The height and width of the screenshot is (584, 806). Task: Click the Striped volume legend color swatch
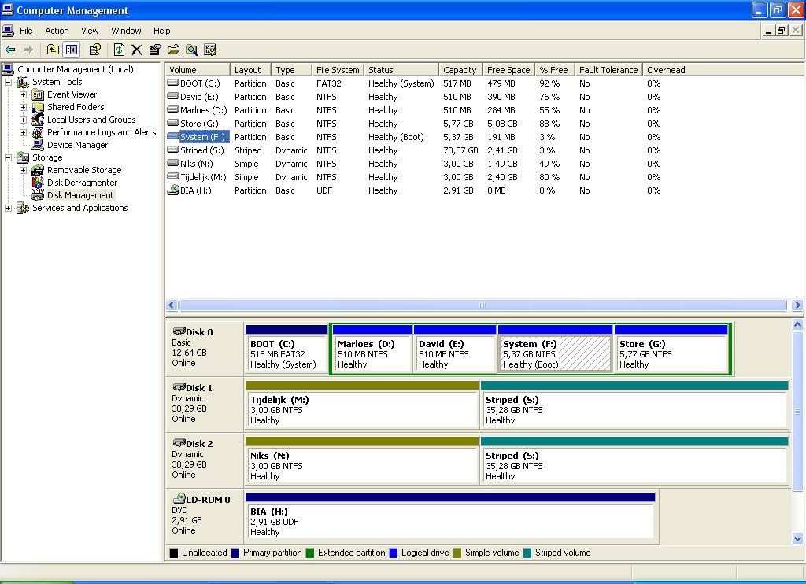(x=527, y=553)
